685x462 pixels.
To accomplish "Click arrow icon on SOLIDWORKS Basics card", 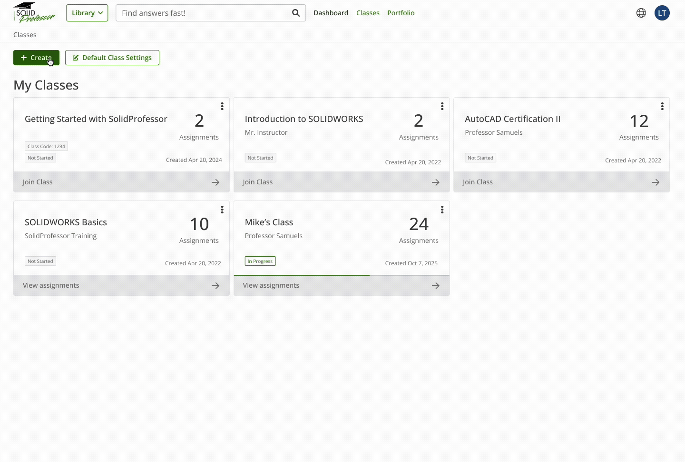I will coord(215,286).
